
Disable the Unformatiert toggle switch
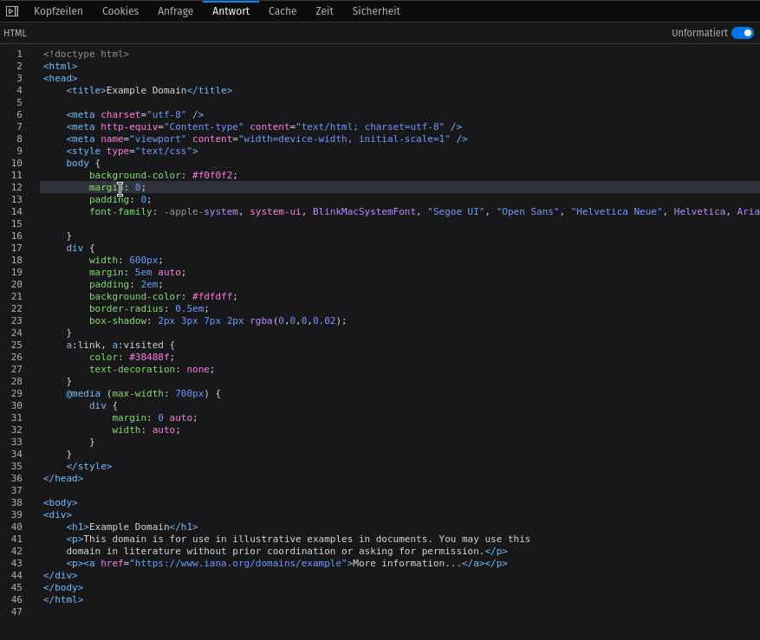click(743, 32)
